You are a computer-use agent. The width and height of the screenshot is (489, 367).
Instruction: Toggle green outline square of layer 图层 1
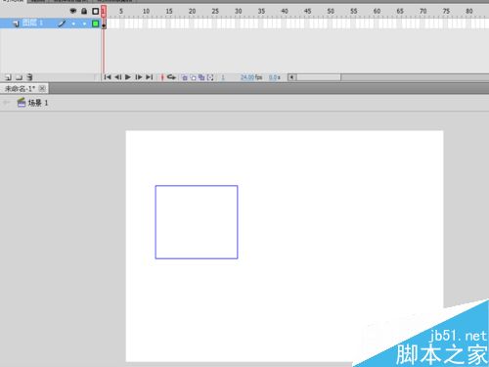click(x=95, y=23)
